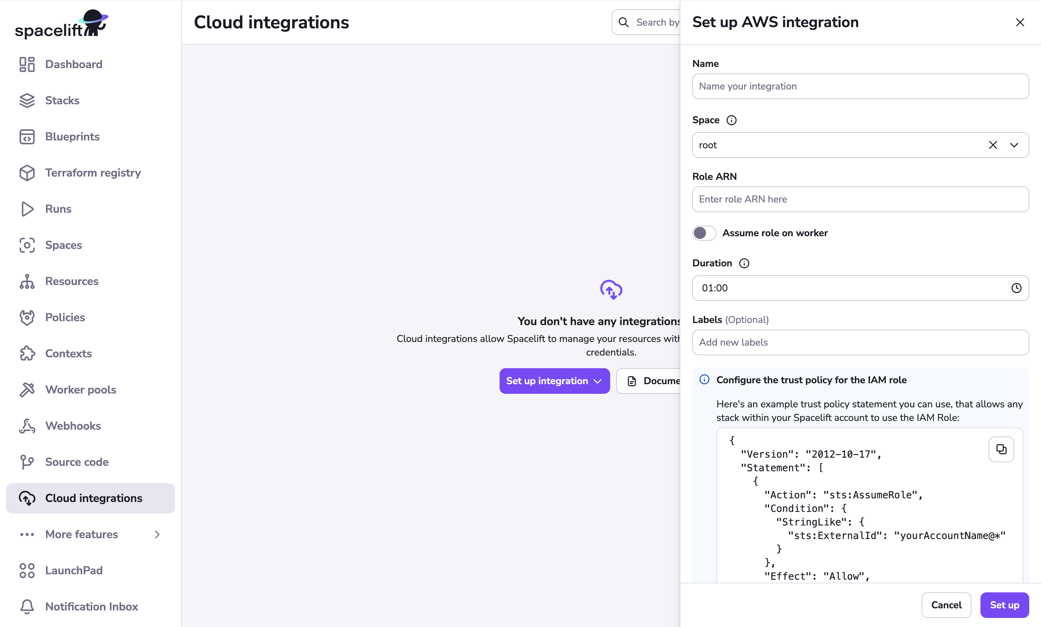Image resolution: width=1041 pixels, height=627 pixels.
Task: Confirm with the Set up button
Action: tap(1005, 605)
